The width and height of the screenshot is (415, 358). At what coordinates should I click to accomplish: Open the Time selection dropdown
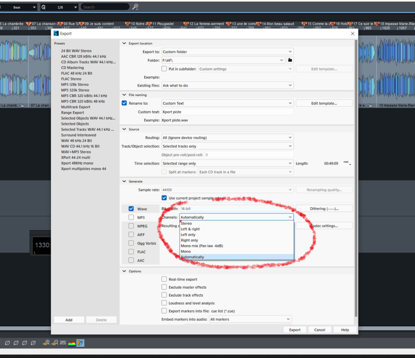[227, 163]
